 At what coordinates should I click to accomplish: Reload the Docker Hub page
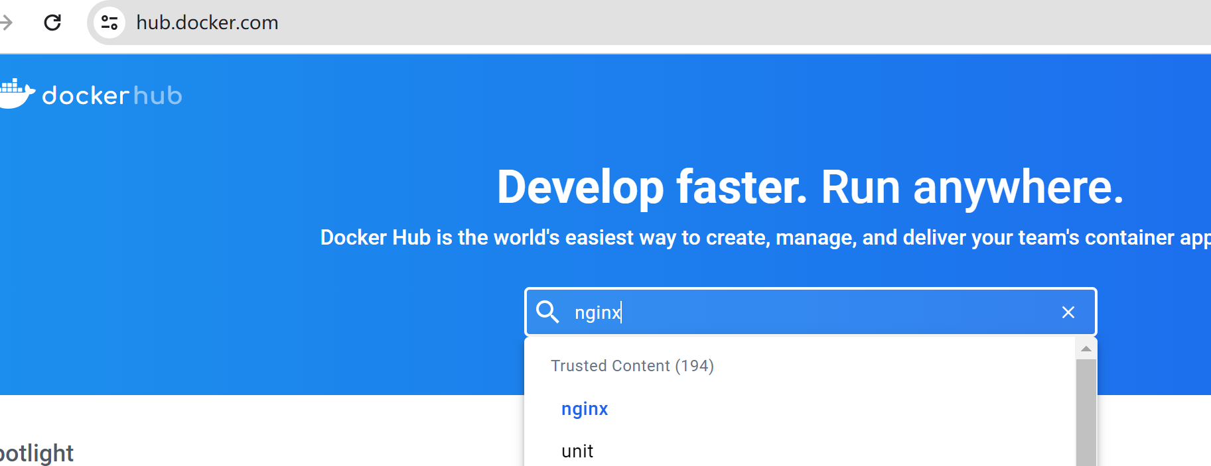(52, 23)
